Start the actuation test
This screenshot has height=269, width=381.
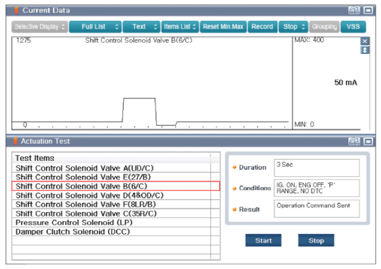coord(263,241)
